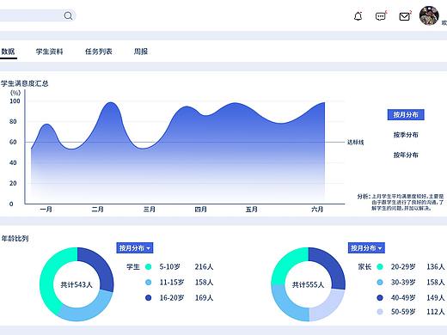The width and height of the screenshot is (447, 335).
Task: Click the 169人 value
Action: pyautogui.click(x=204, y=298)
